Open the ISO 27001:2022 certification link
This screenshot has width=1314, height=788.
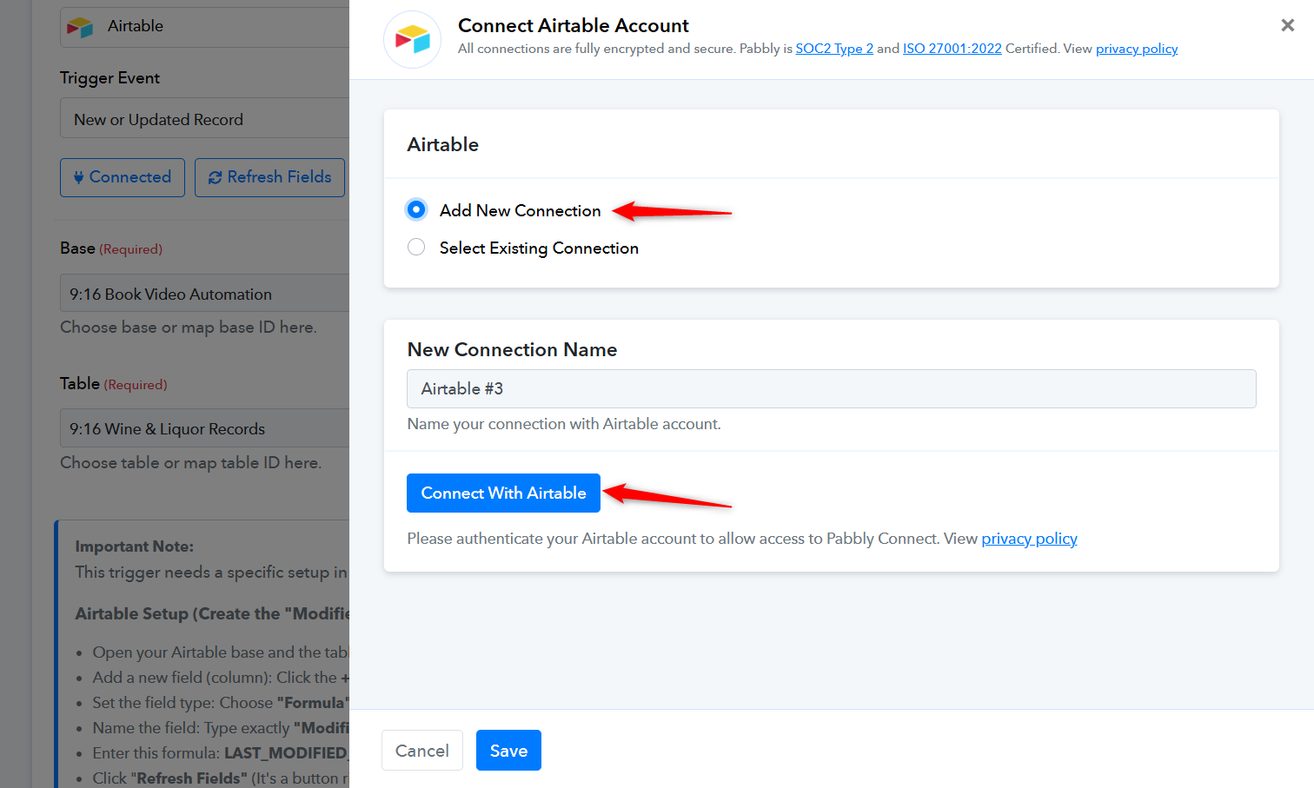(952, 49)
